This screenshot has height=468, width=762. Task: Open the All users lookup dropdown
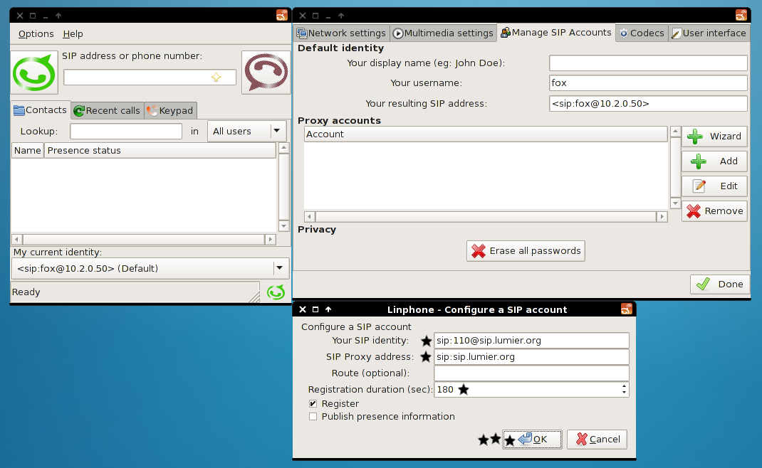pyautogui.click(x=246, y=132)
